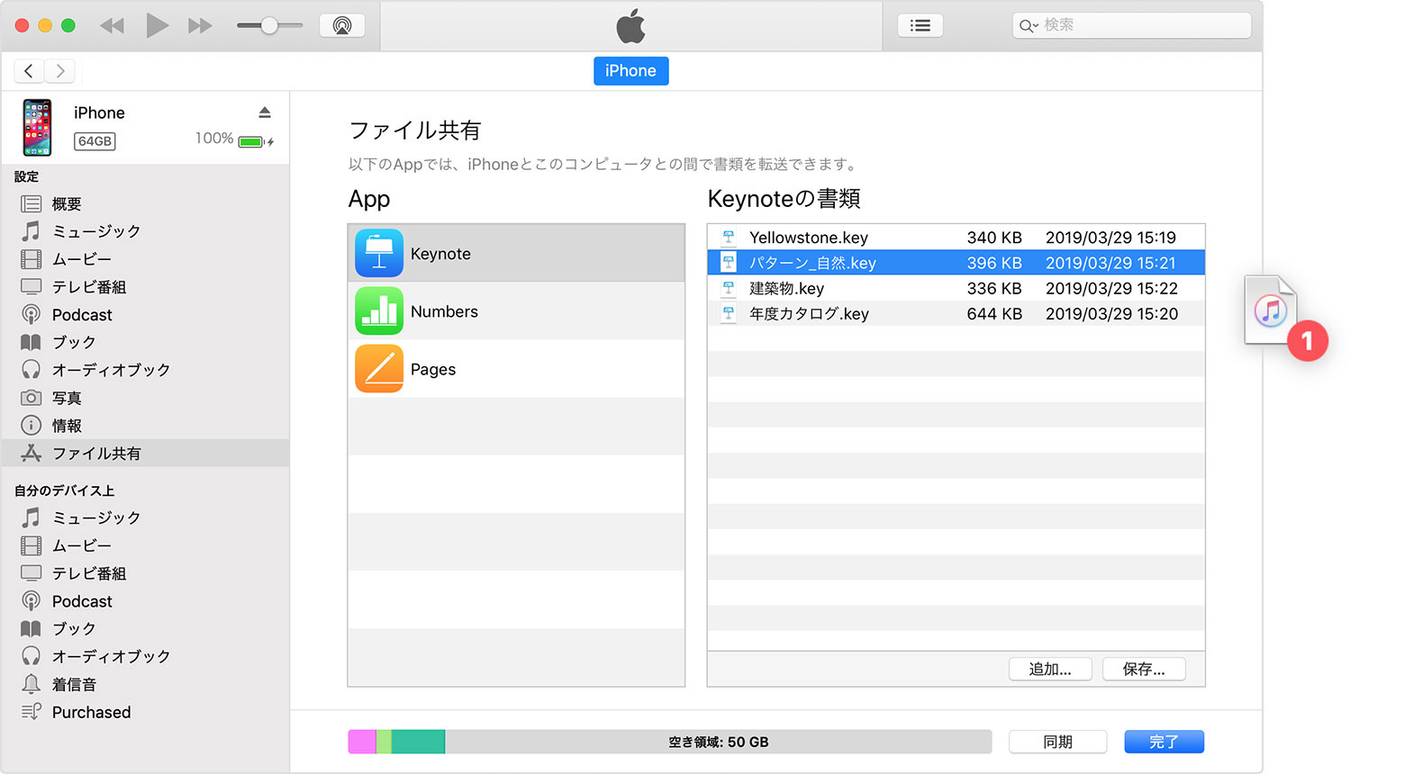Start playback with the play button
The image size is (1405, 774).
157,25
